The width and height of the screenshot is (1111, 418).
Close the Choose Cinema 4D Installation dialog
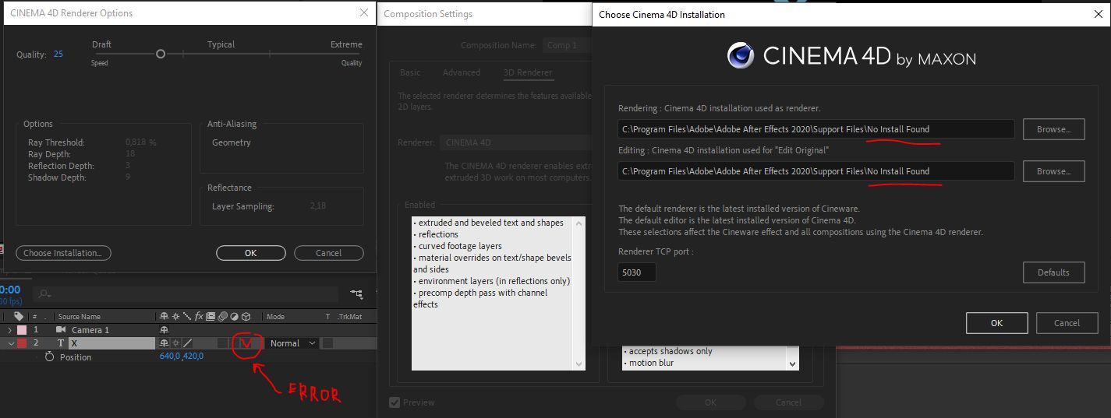(x=1098, y=14)
